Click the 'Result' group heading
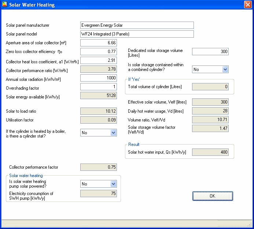The image size is (254, 229). pyautogui.click(x=134, y=144)
